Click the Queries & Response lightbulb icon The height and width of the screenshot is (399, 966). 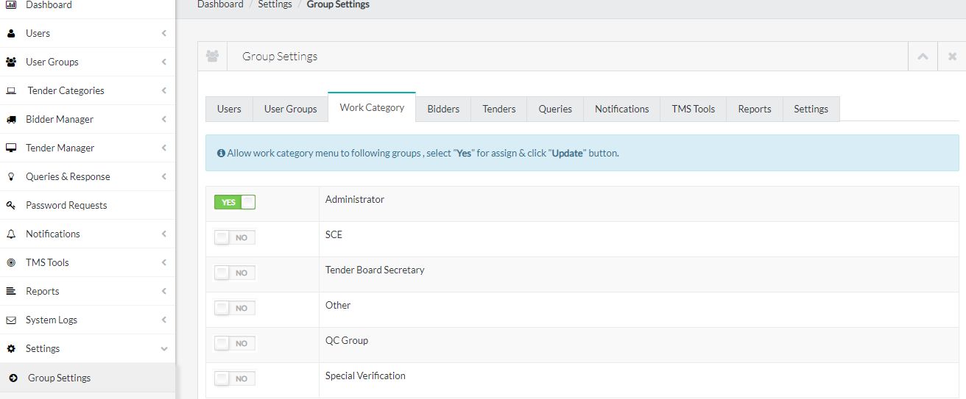click(11, 176)
